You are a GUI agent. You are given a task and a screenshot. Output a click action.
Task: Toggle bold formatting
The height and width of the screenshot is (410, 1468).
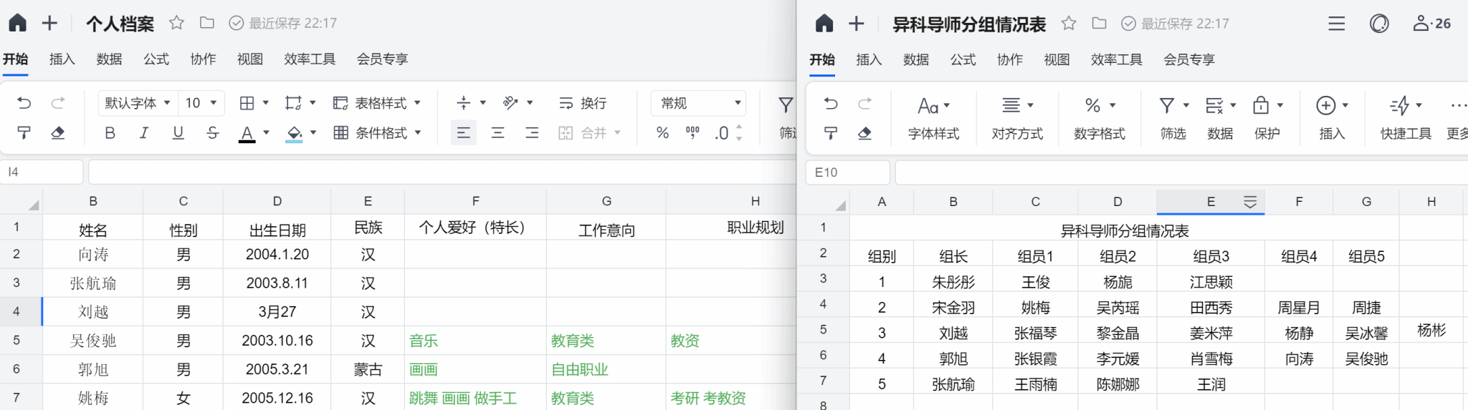coord(110,133)
